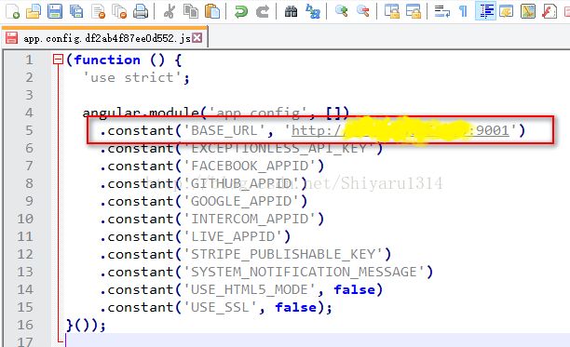Viewport: 570px width, 347px height.
Task: Click the 'INTERCOM_APPID' string
Action: (250, 219)
